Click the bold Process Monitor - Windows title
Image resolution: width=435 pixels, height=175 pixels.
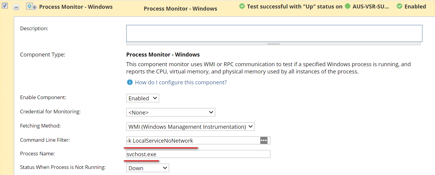(x=76, y=7)
